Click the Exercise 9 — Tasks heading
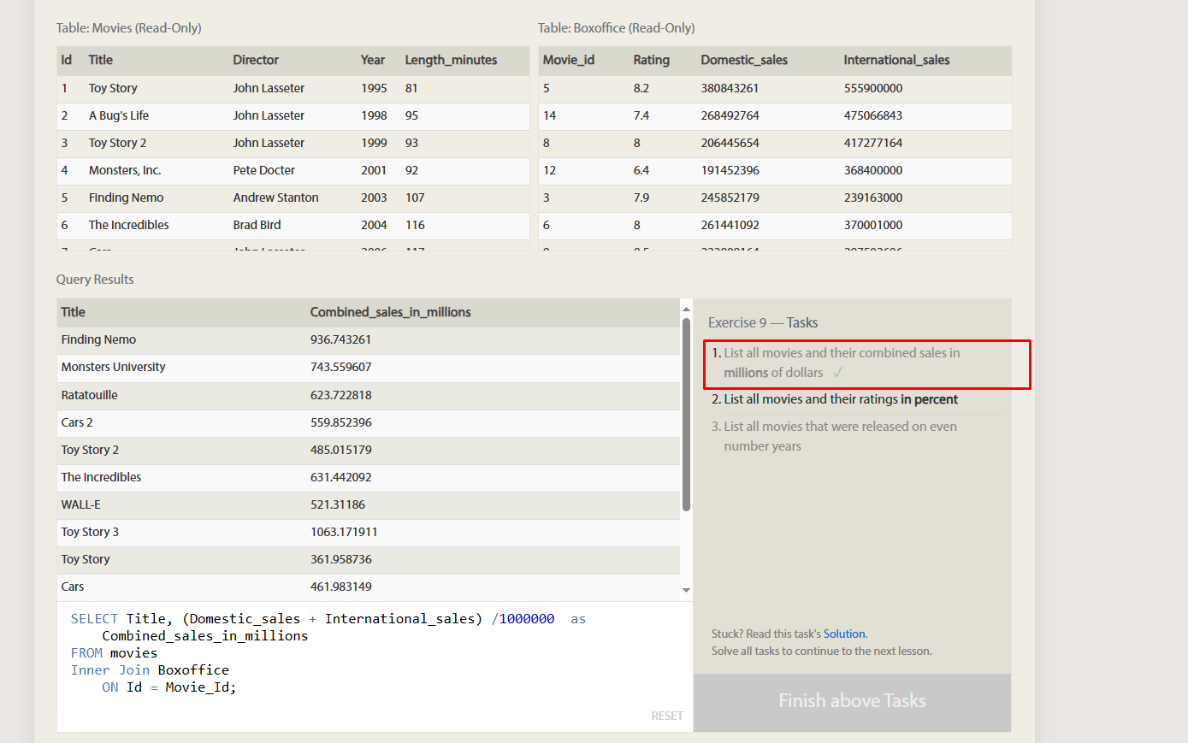Viewport: 1188px width, 743px height. [x=763, y=322]
